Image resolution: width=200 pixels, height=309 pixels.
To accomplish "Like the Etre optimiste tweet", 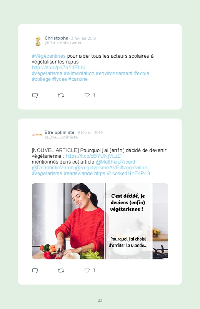I will pos(87,271).
